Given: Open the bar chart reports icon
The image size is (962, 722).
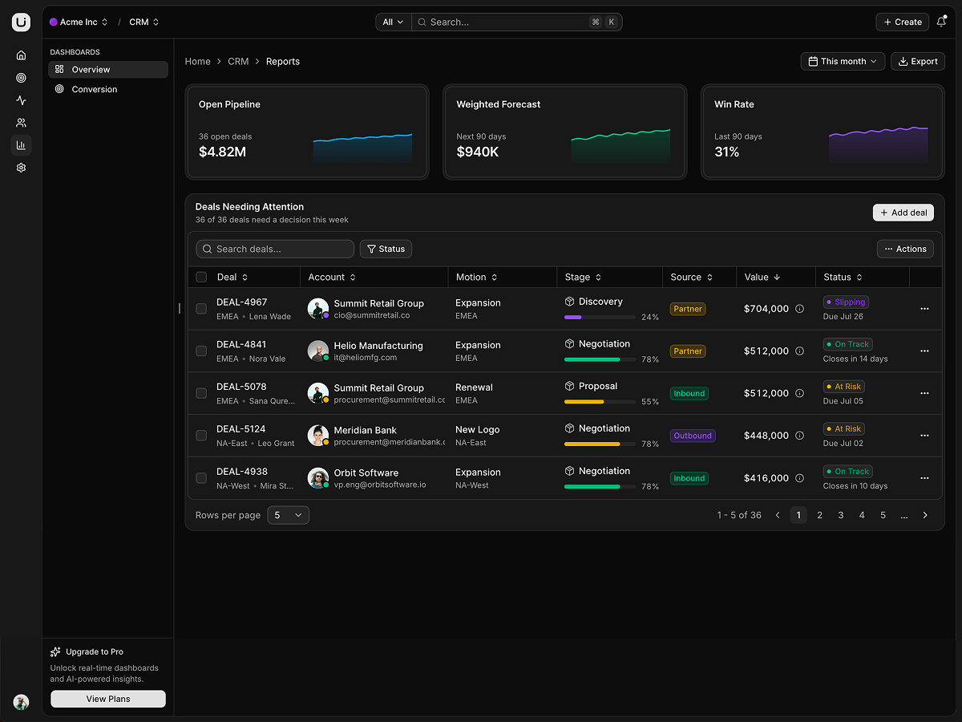Looking at the screenshot, I should click(21, 145).
